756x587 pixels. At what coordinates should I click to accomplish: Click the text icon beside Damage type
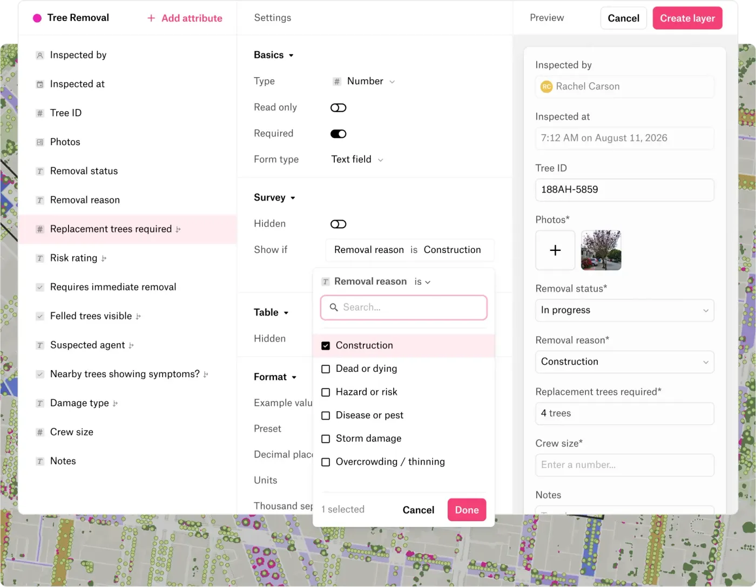[x=40, y=404]
